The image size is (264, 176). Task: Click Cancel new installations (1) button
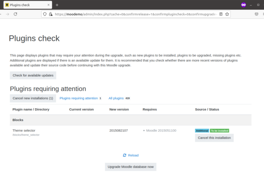point(33,98)
